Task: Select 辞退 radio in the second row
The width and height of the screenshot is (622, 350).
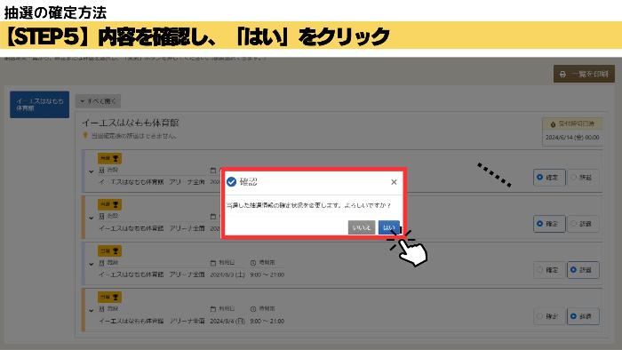Action: [583, 224]
